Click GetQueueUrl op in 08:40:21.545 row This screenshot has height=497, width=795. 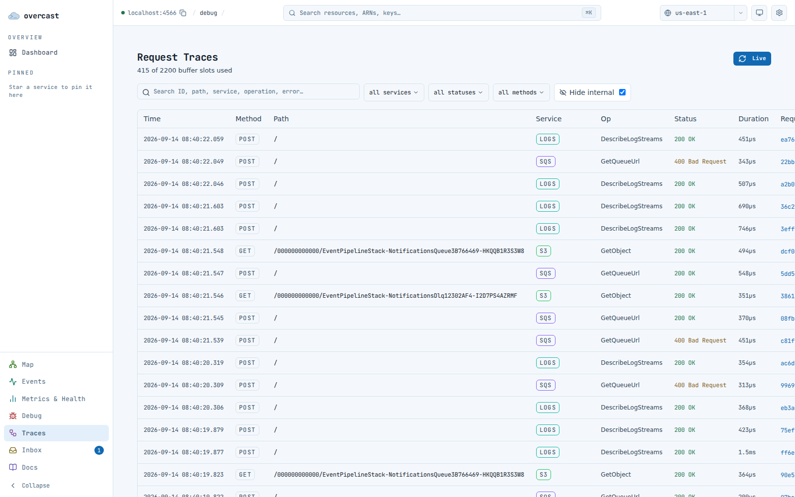(620, 318)
